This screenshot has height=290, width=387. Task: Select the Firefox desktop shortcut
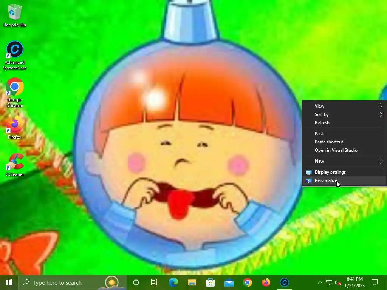(15, 128)
